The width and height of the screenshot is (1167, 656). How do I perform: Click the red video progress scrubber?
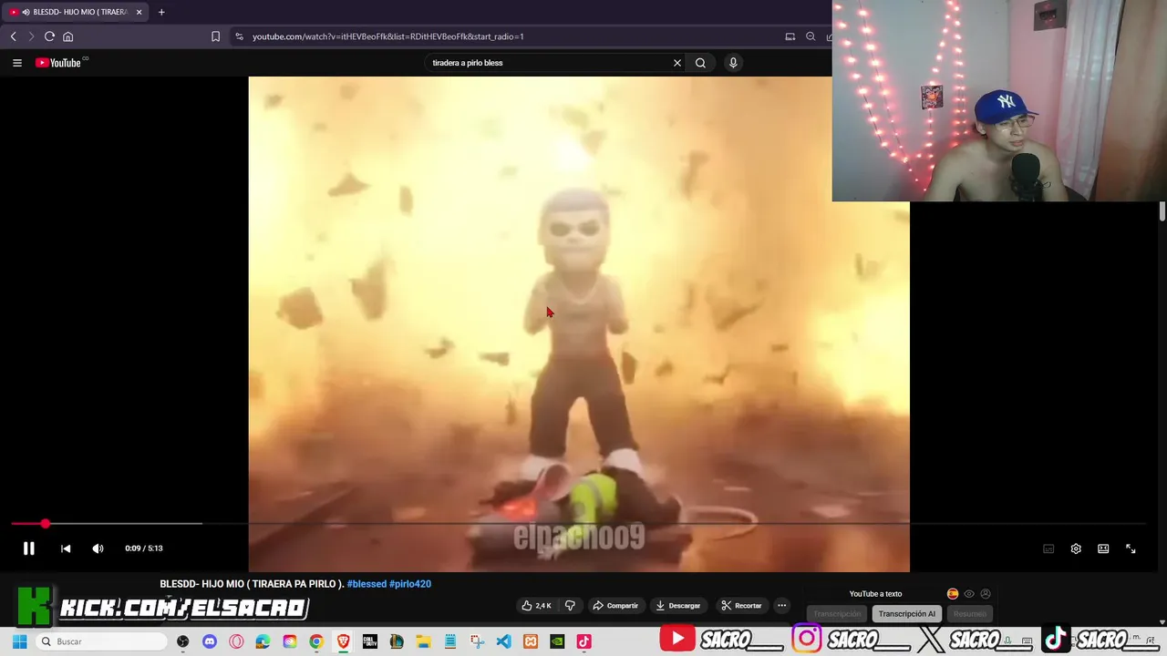tap(45, 524)
